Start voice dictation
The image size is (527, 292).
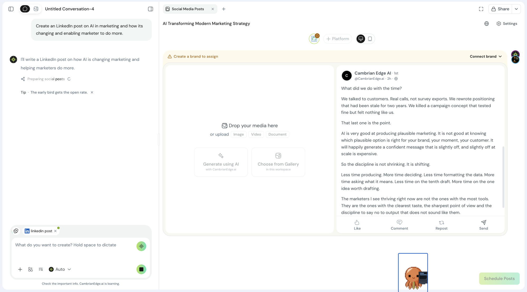point(141,246)
